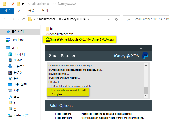Select the SmaliPatcherModule zip file
169x120 pixels.
(x=80, y=39)
